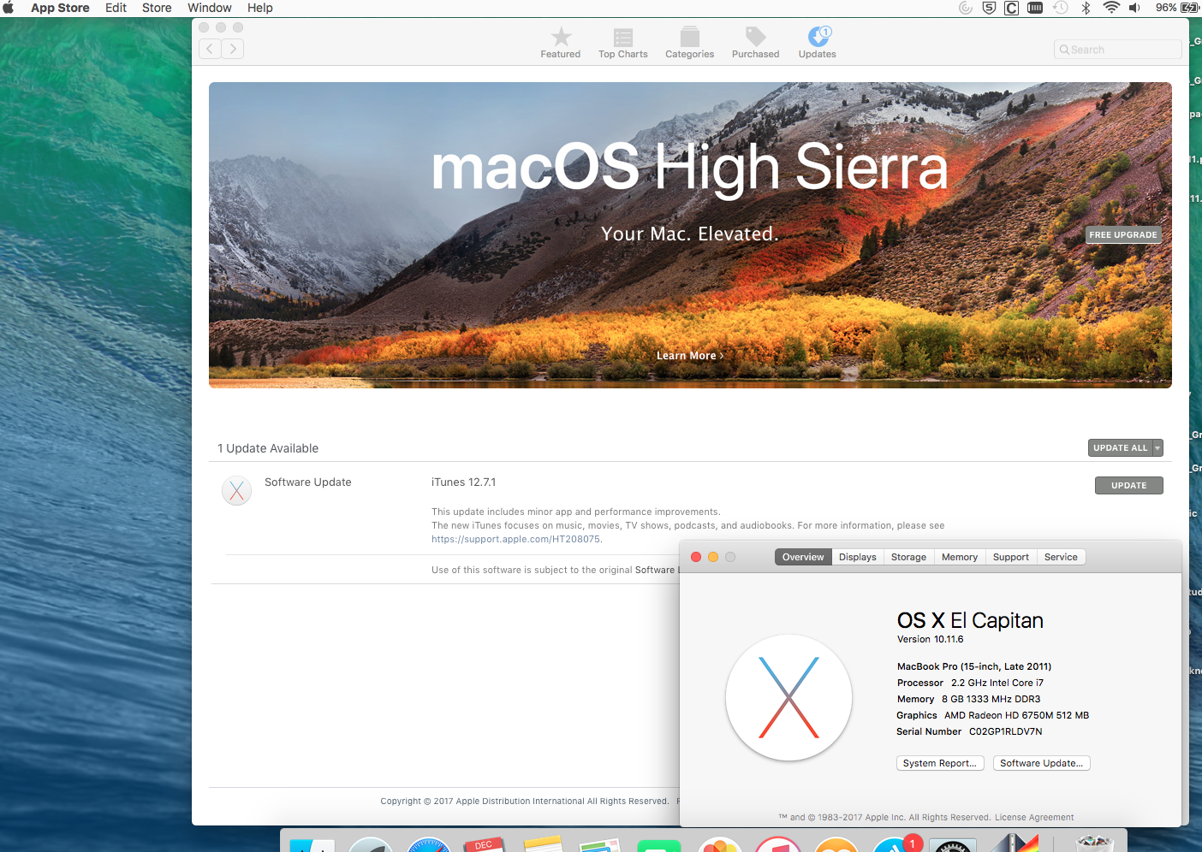
Task: Open the Wi-Fi status menu
Action: (x=1111, y=8)
